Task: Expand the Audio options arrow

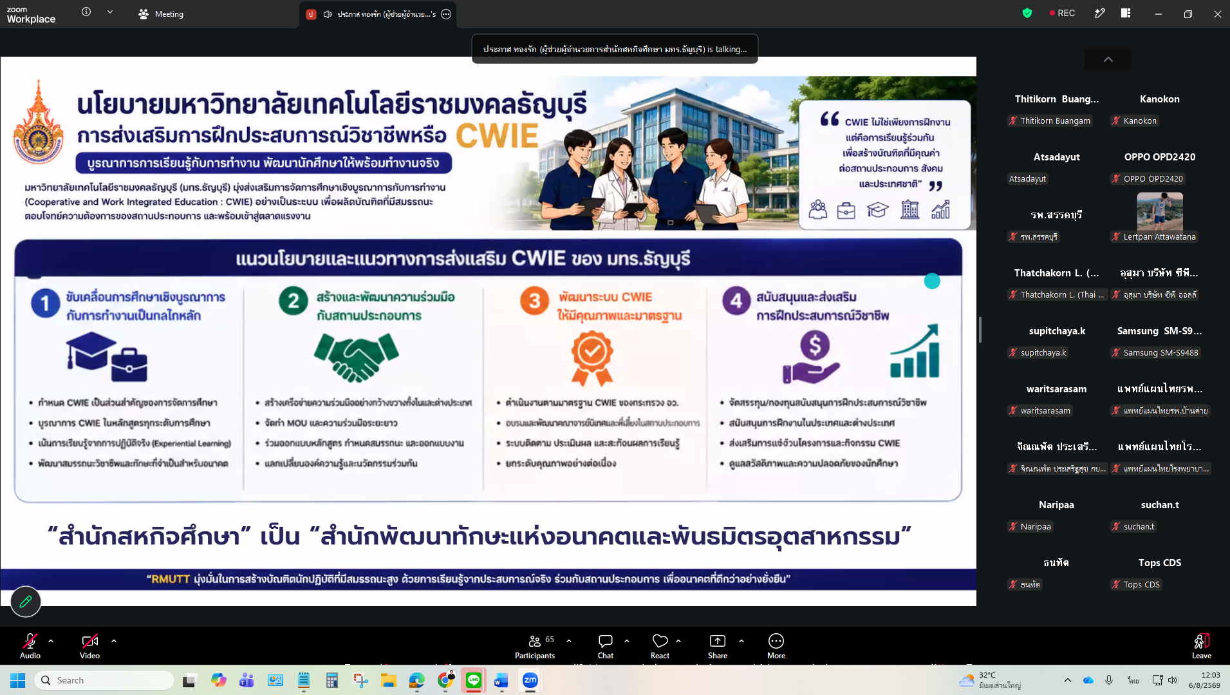Action: pyautogui.click(x=51, y=641)
